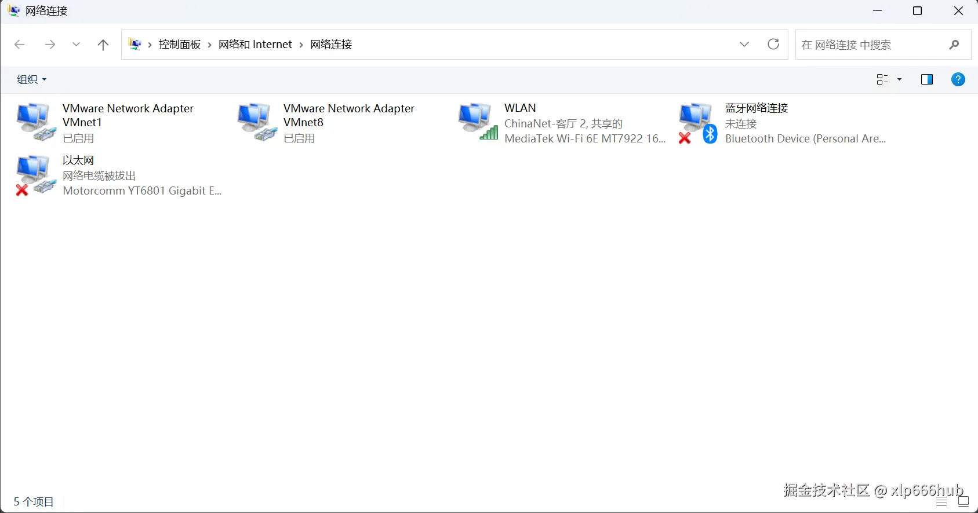Click ChinaNet-客厅 2, 共享的 text

coord(563,123)
